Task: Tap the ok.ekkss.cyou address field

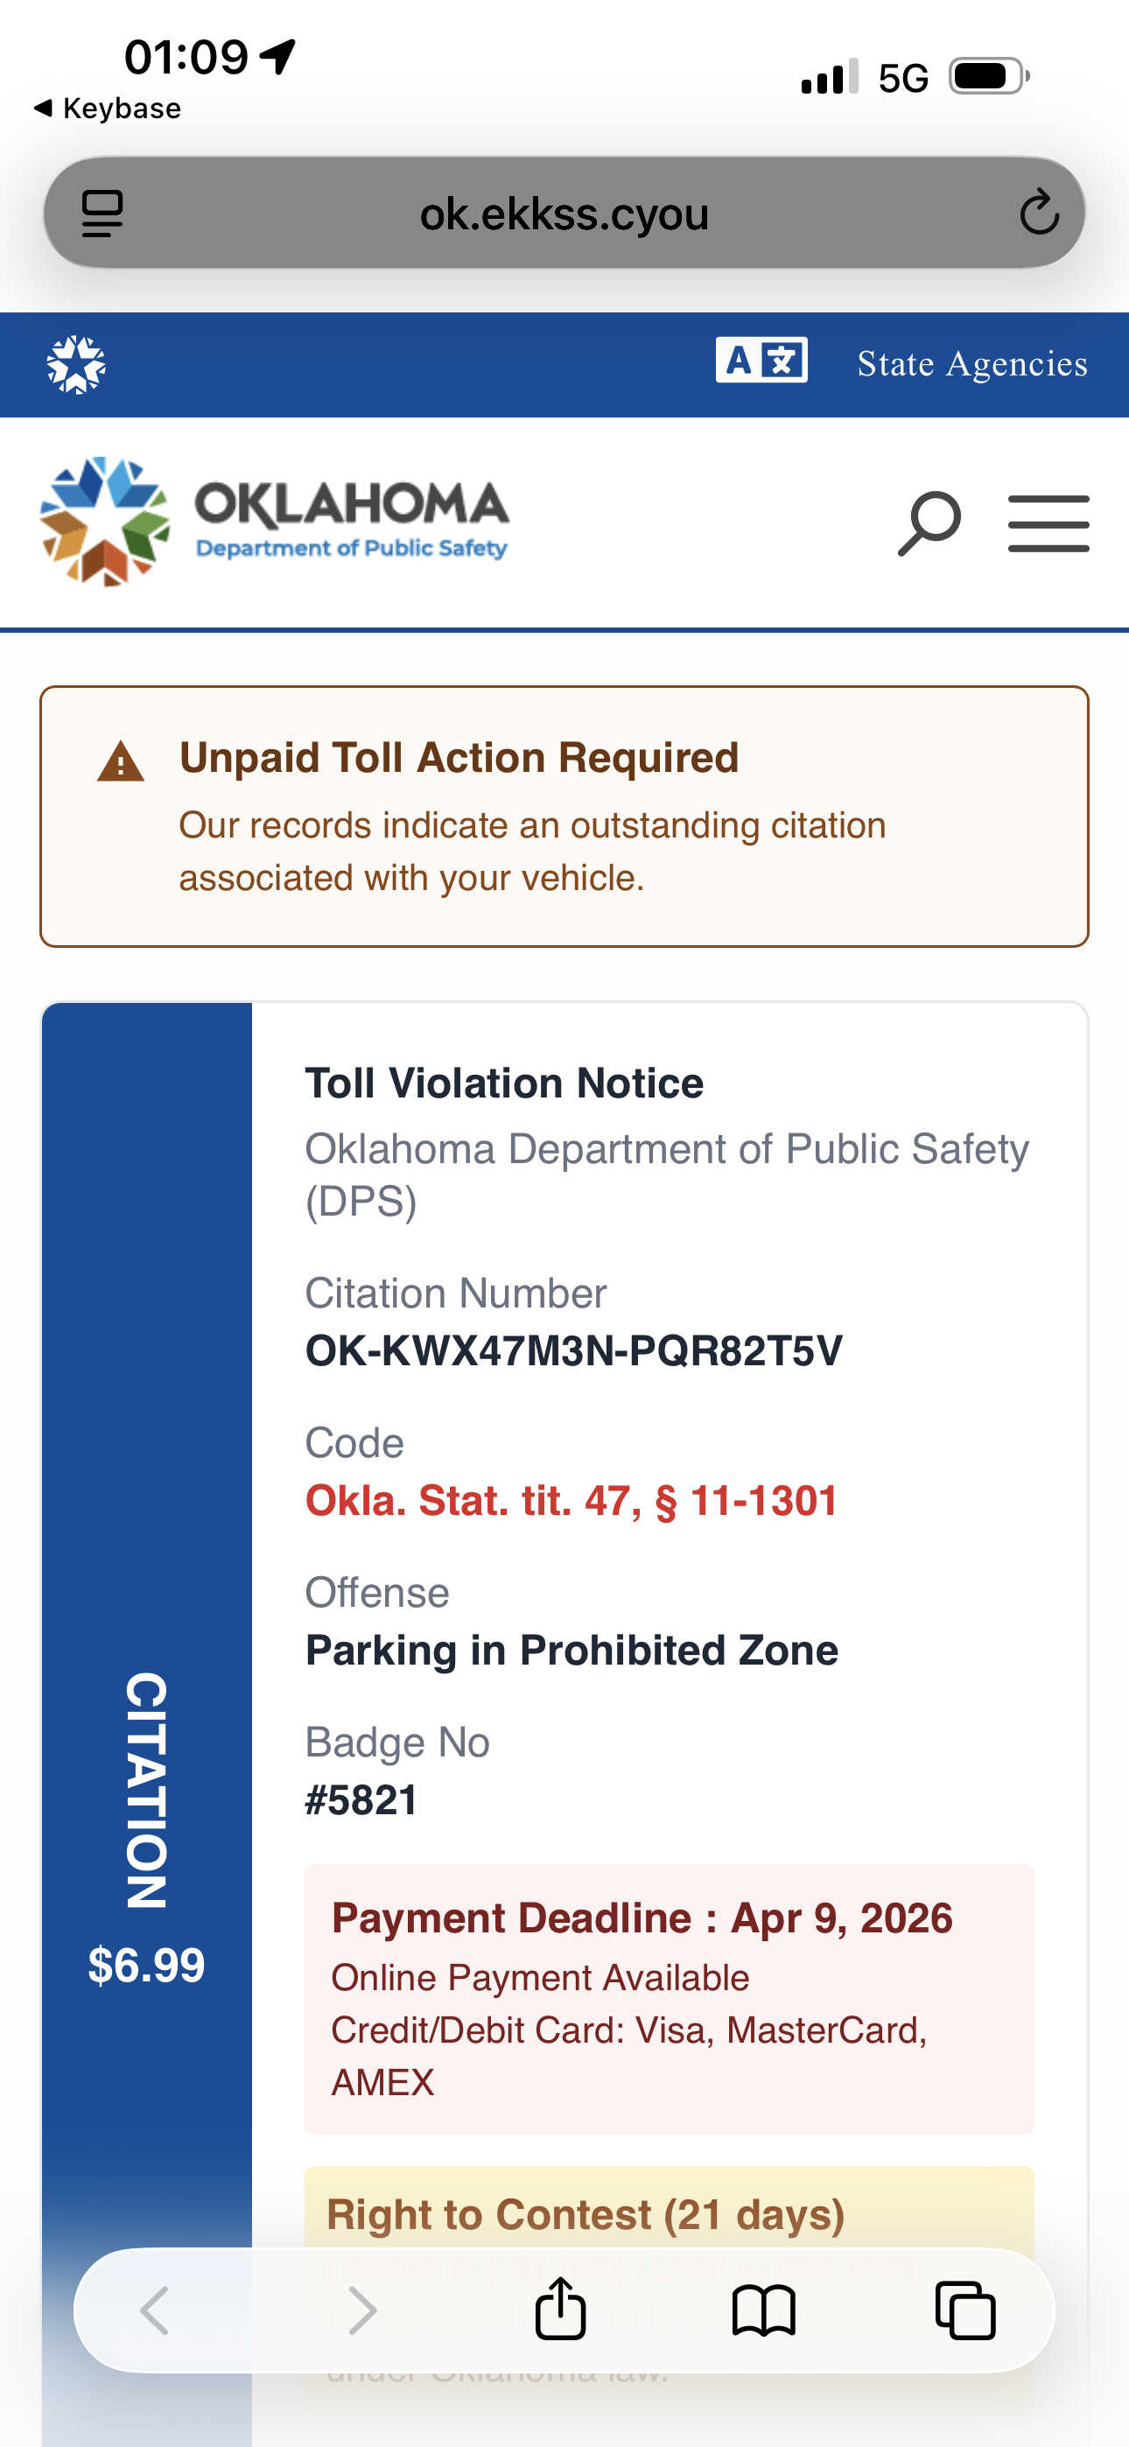Action: coord(564,214)
